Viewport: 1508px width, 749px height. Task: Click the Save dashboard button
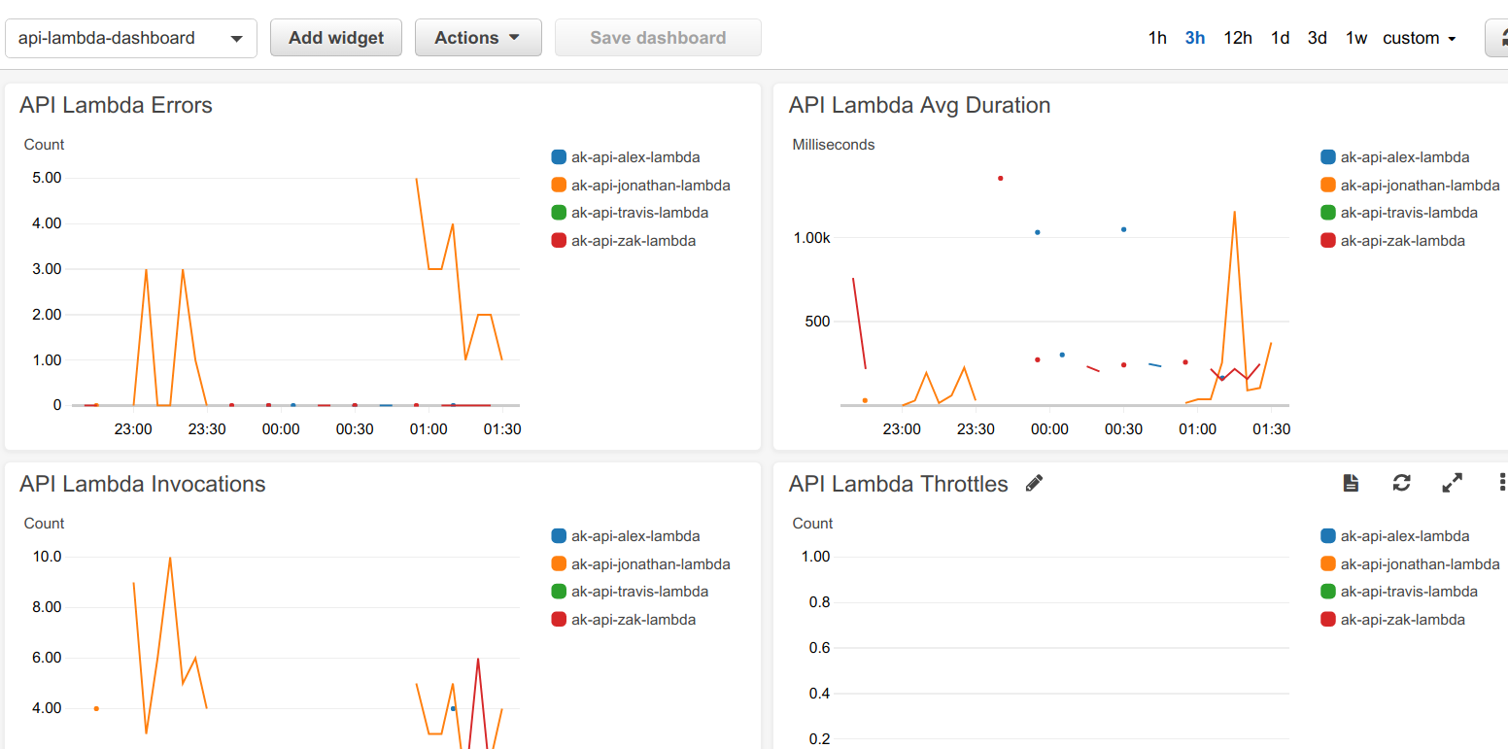coord(658,37)
